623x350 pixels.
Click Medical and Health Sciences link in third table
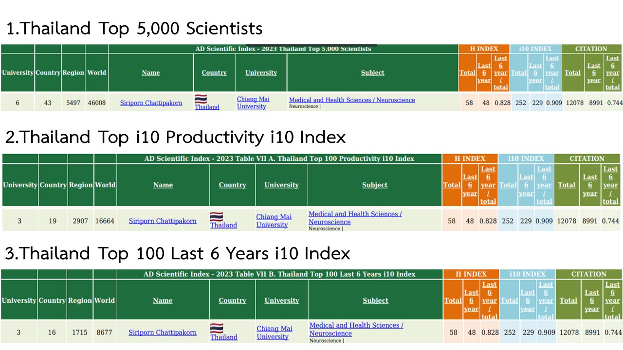356,329
